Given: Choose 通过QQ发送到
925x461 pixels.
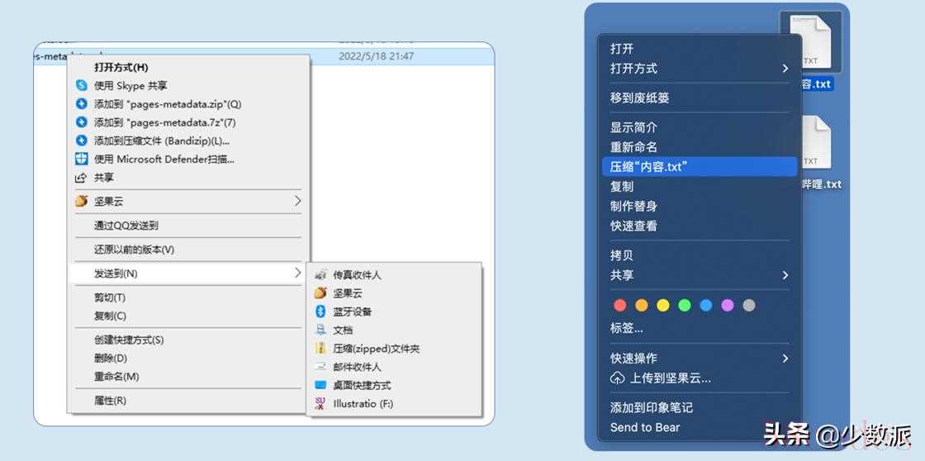Looking at the screenshot, I should [x=126, y=226].
